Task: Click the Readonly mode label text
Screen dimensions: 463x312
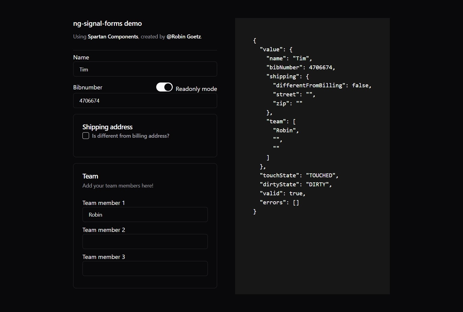Action: tap(196, 89)
